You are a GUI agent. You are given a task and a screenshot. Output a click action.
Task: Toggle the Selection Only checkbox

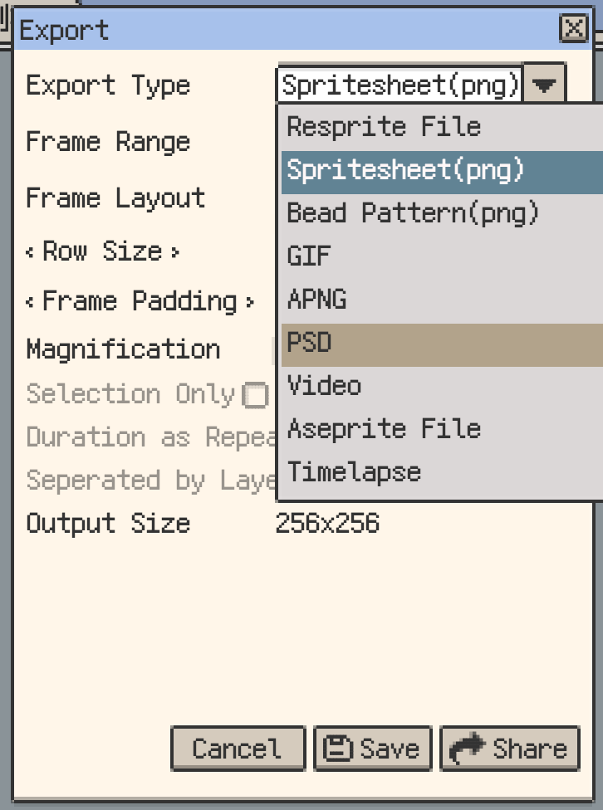(255, 396)
